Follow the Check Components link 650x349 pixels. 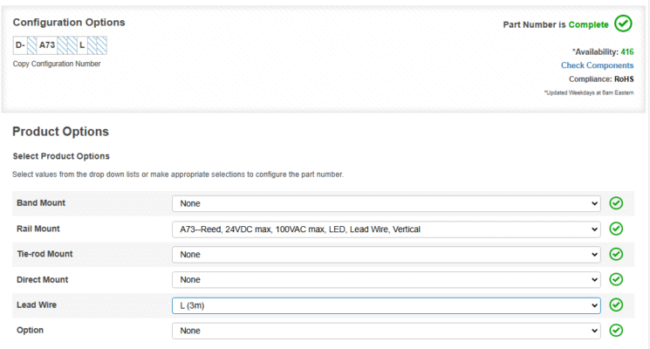pos(597,65)
